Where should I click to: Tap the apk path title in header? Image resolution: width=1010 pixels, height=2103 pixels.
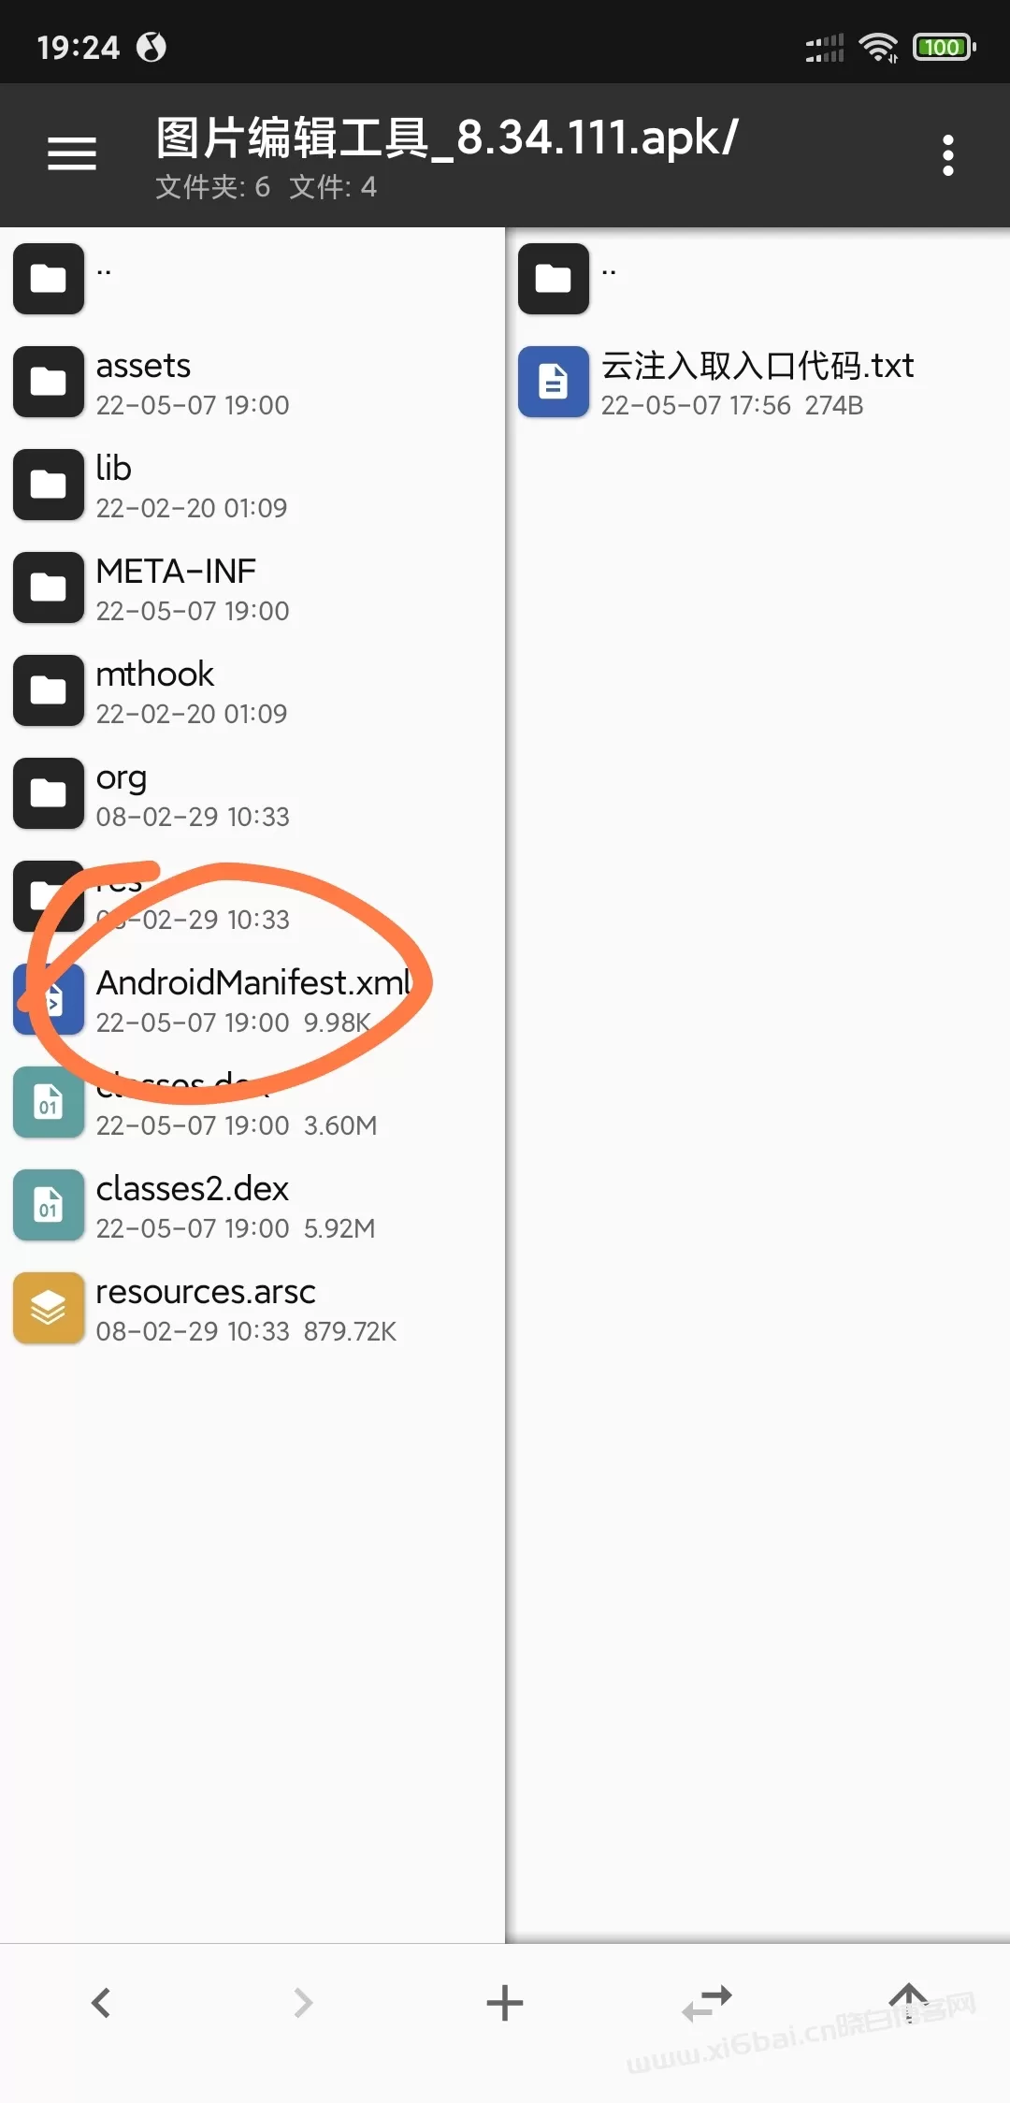pyautogui.click(x=447, y=138)
